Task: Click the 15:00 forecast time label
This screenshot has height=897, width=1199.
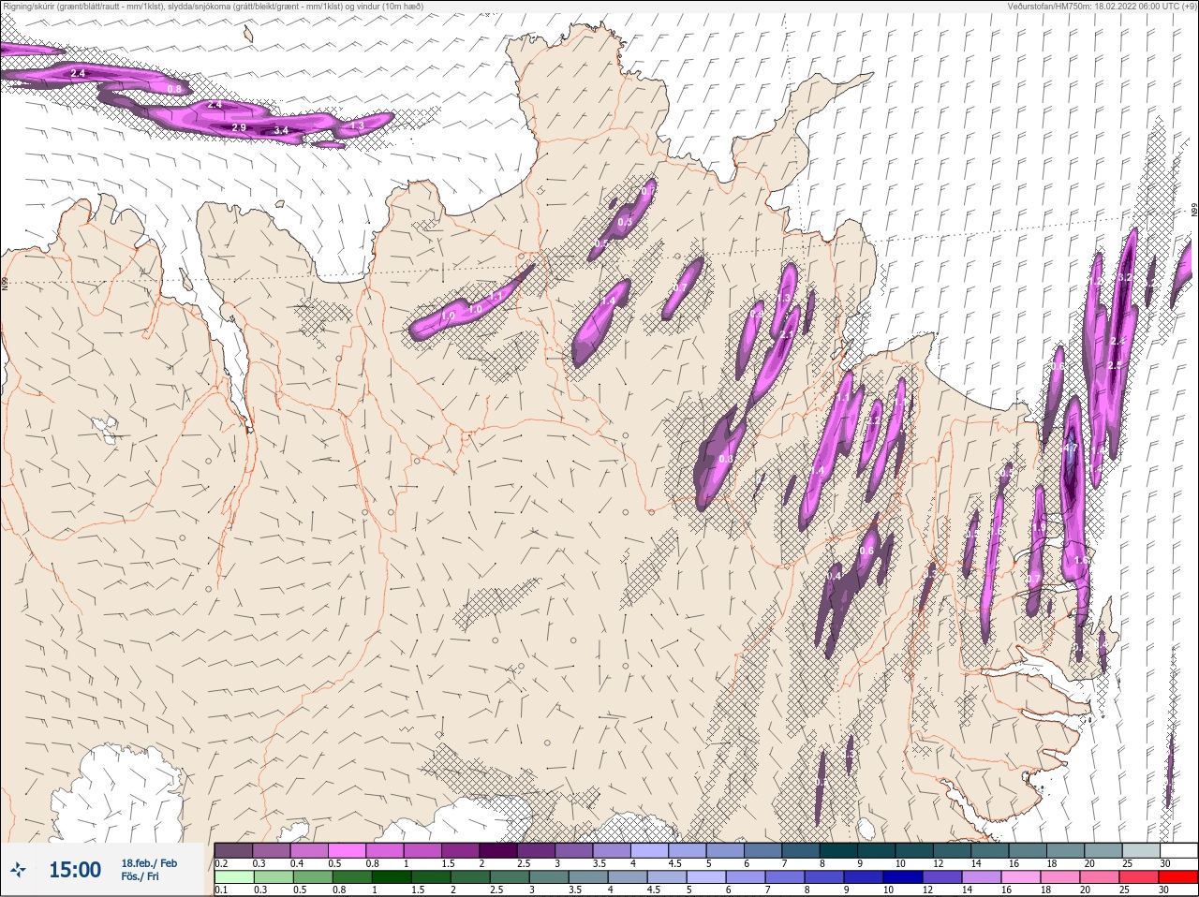Action: [x=75, y=870]
